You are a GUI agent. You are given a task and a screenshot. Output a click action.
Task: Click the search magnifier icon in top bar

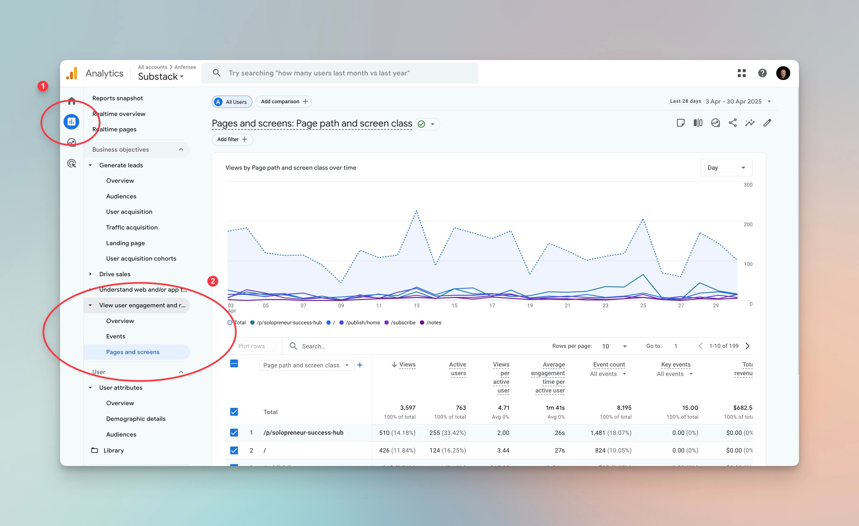216,73
